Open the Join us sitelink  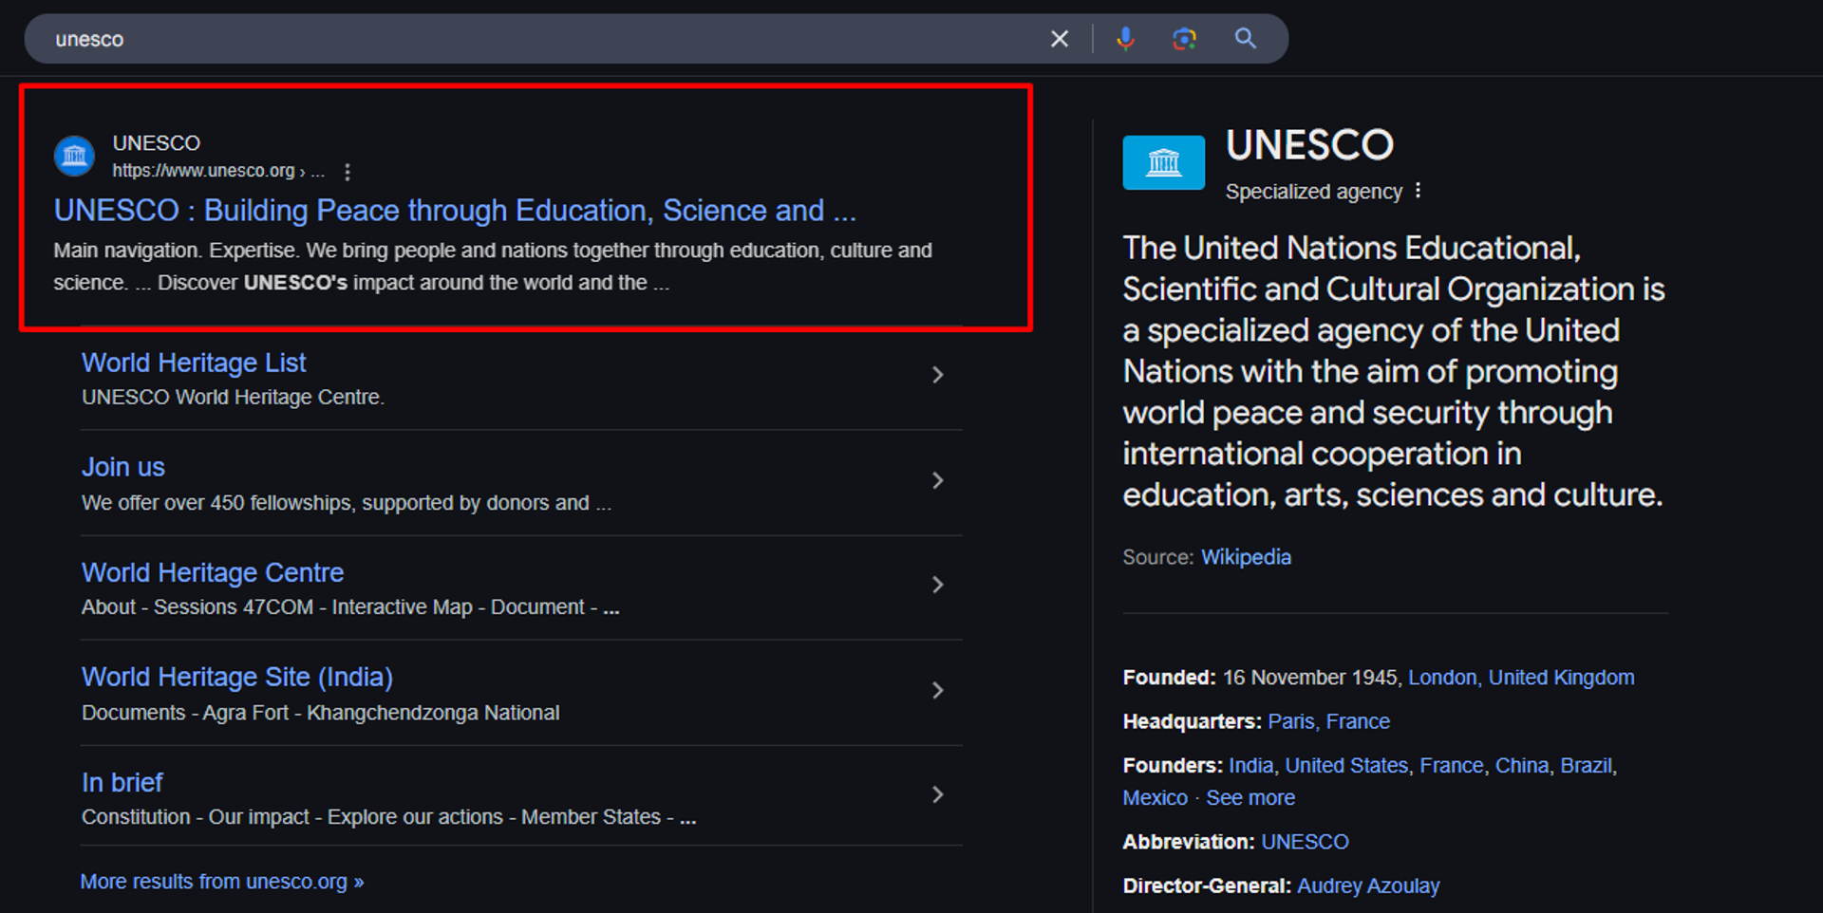(123, 467)
